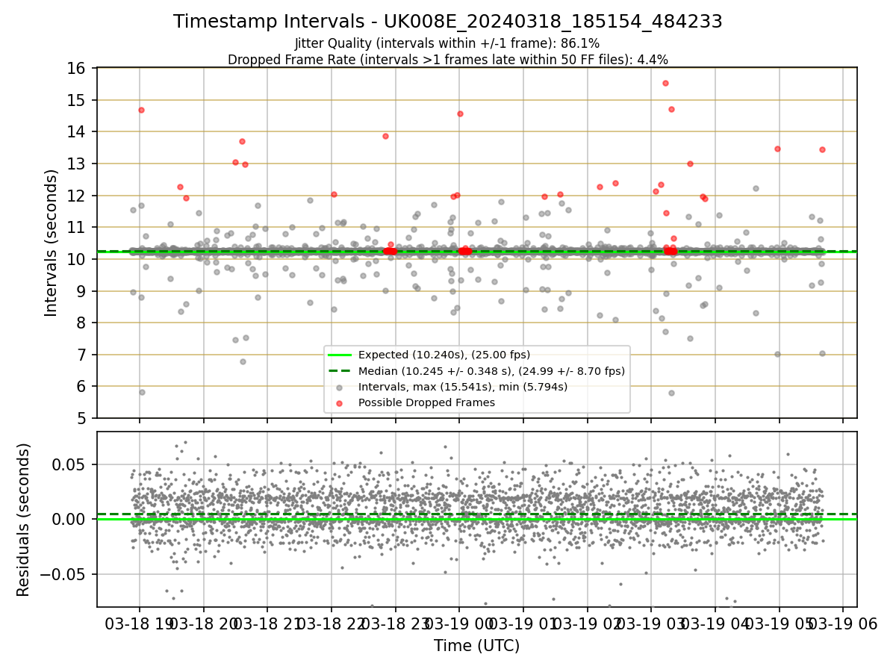
Task: Click the red point near 14.6 seconds at 03-19 00
Action: [460, 113]
